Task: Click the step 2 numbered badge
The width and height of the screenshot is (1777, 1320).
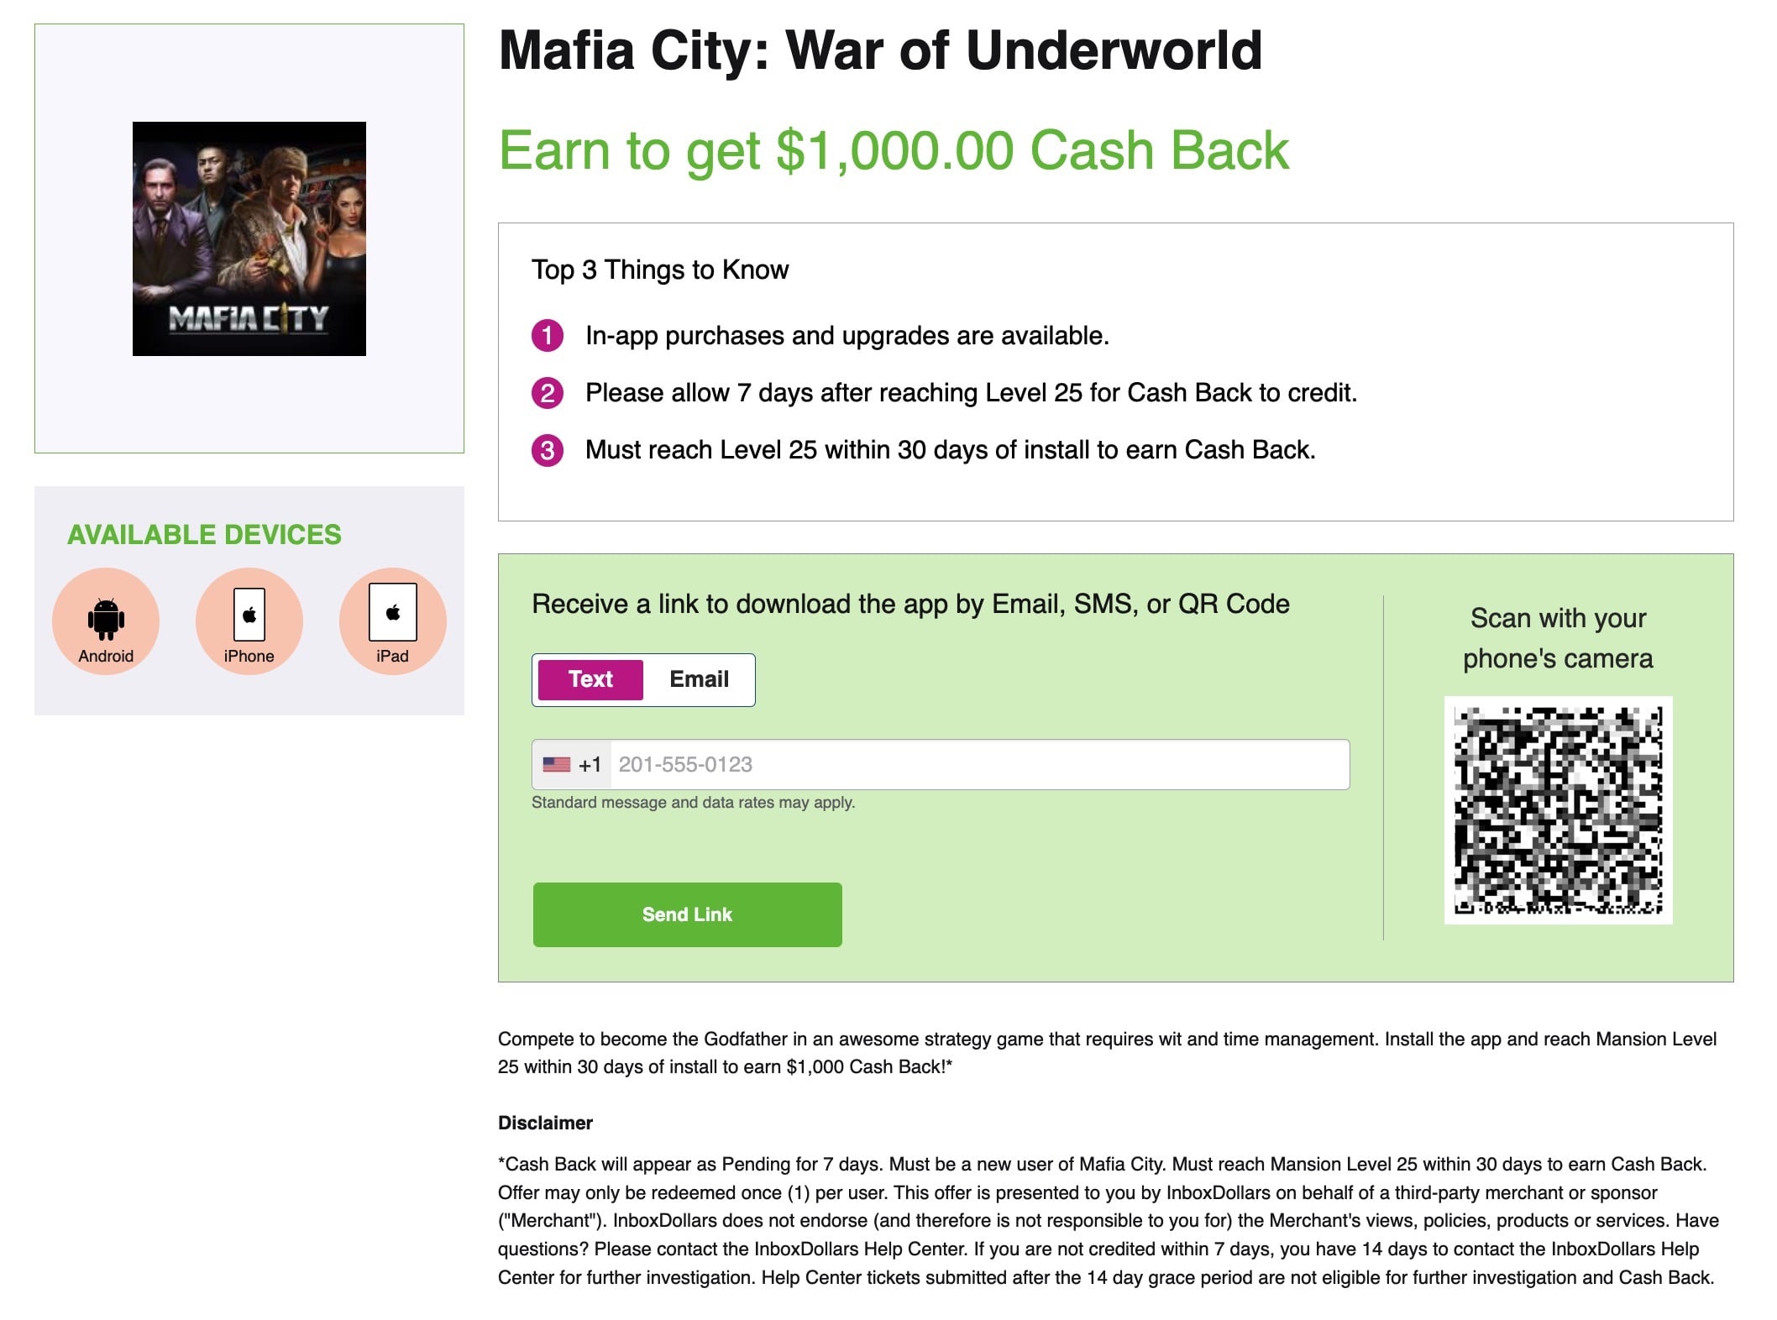Action: click(548, 394)
